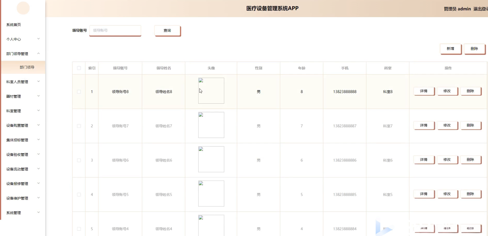Click 删除 for row 领导账号6
Viewport: 488px width, 236px height.
click(x=471, y=159)
